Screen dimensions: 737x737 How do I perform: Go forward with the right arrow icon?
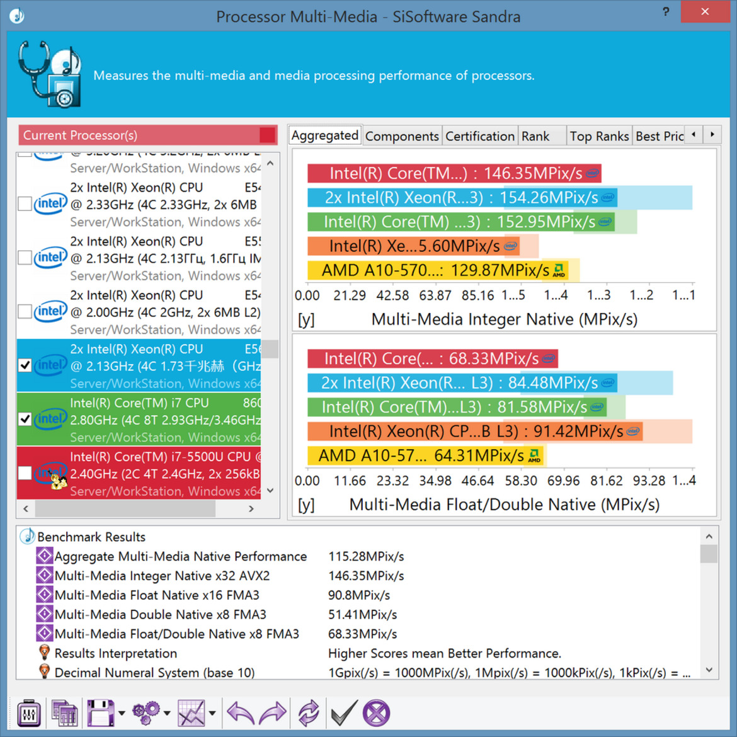point(273,713)
